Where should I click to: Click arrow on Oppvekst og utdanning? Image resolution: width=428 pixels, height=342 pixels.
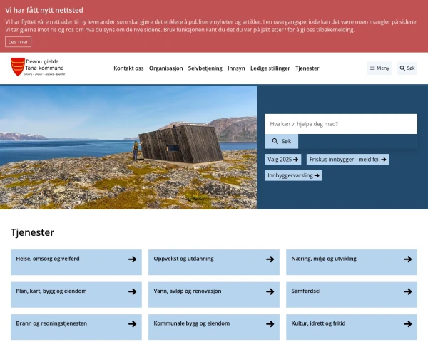[x=270, y=259]
